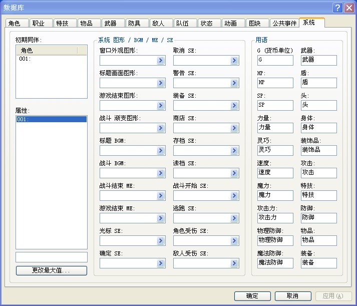Open file picker for 商店 SE
The height and width of the screenshot is (306, 357).
pyautogui.click(x=234, y=128)
